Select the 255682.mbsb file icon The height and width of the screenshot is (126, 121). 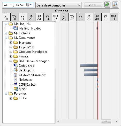(16, 84)
